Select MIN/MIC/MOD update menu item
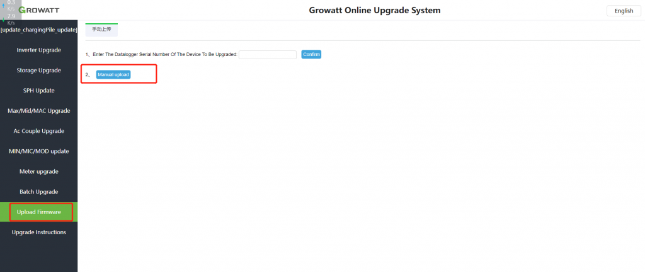The width and height of the screenshot is (645, 272). point(38,151)
